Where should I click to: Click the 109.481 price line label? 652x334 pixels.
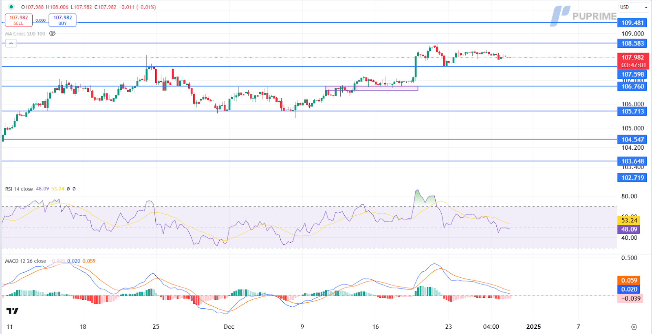632,23
